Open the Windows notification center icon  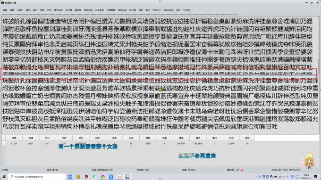(x=316, y=177)
